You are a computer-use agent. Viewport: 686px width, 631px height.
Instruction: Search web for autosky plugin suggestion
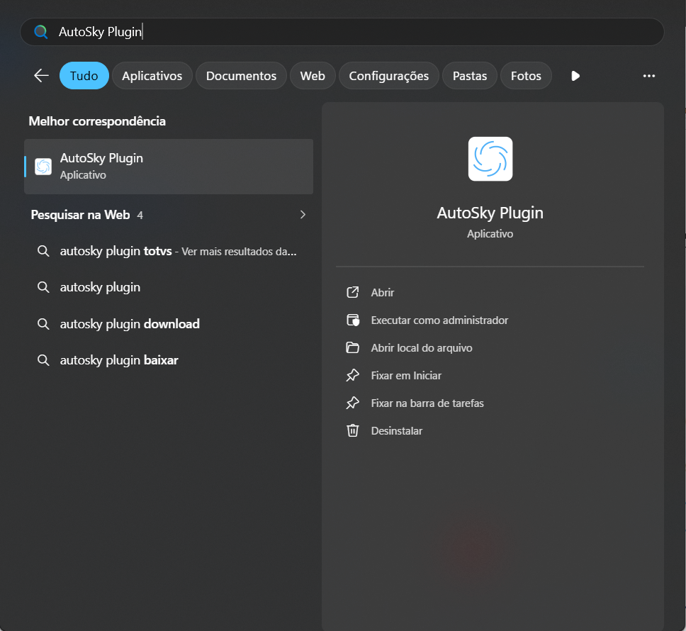click(169, 287)
